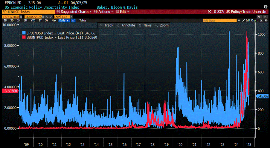The width and height of the screenshot is (270, 148).
Task: Click the start date field 12/31/2008
Action: tap(11, 17)
